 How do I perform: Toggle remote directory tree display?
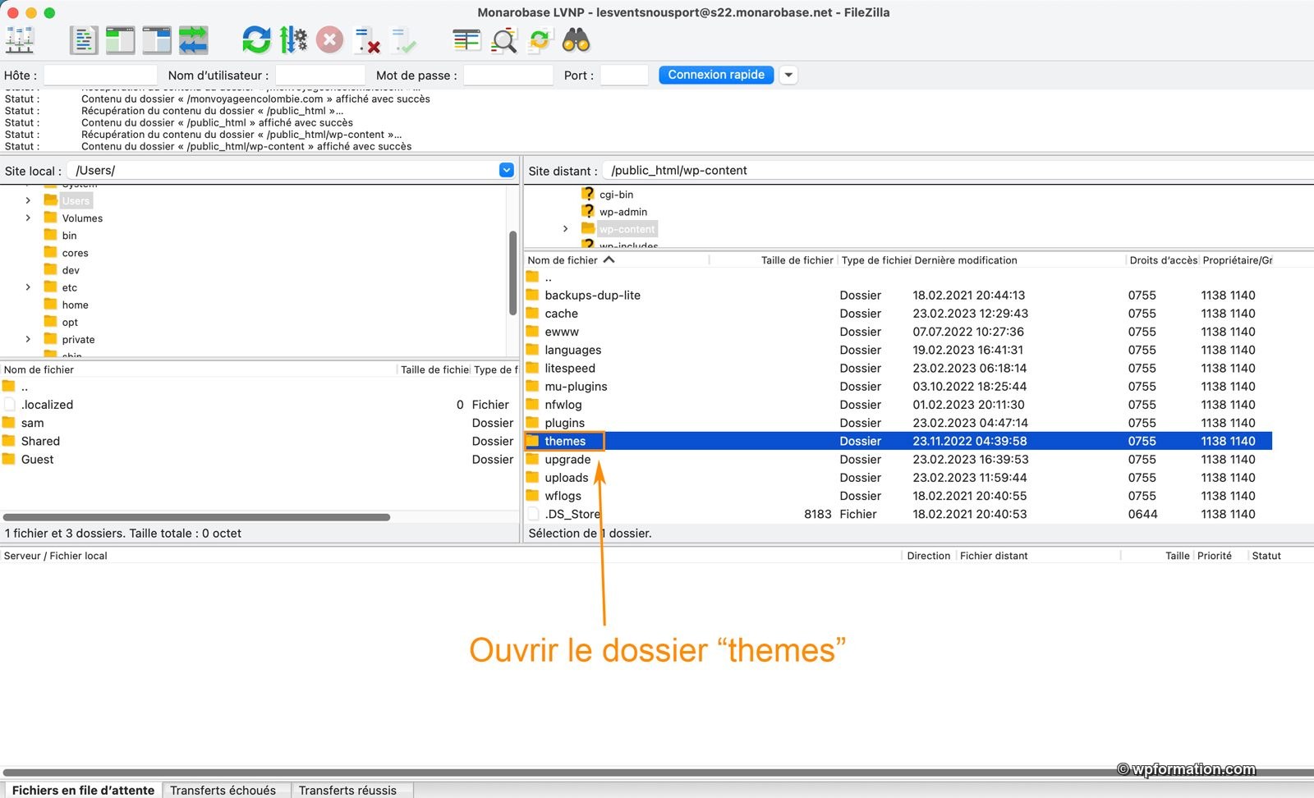(157, 39)
